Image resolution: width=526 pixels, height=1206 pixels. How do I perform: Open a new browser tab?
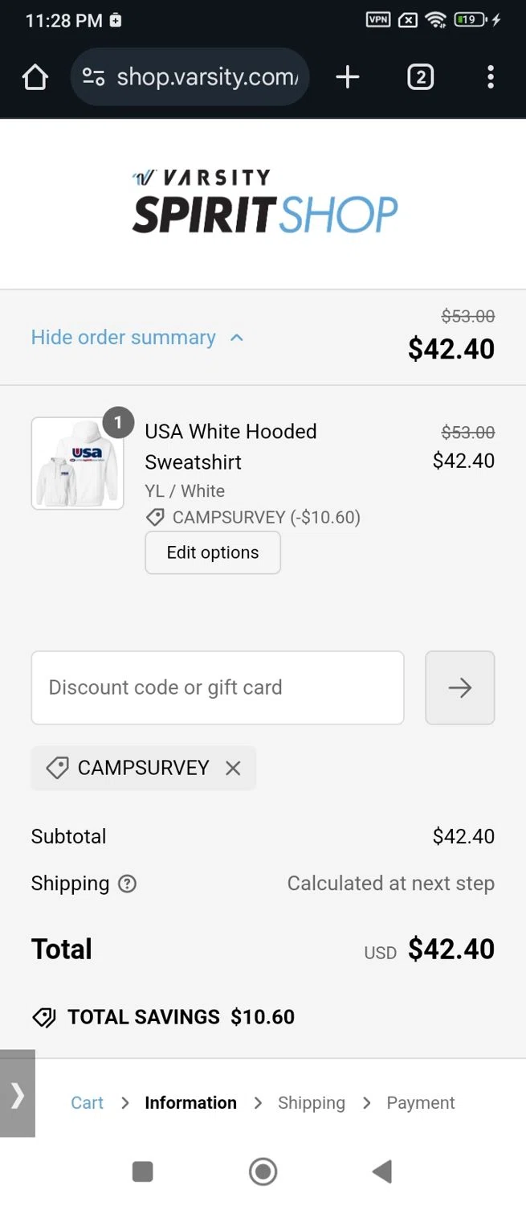coord(347,77)
